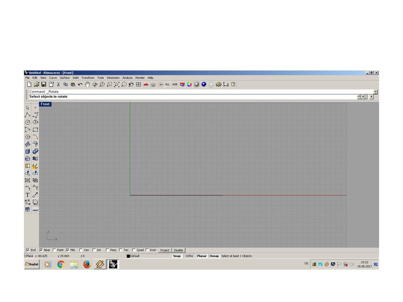Screen dimensions: 403x302
Task: Open the Front viewport title menu
Action: 45,104
